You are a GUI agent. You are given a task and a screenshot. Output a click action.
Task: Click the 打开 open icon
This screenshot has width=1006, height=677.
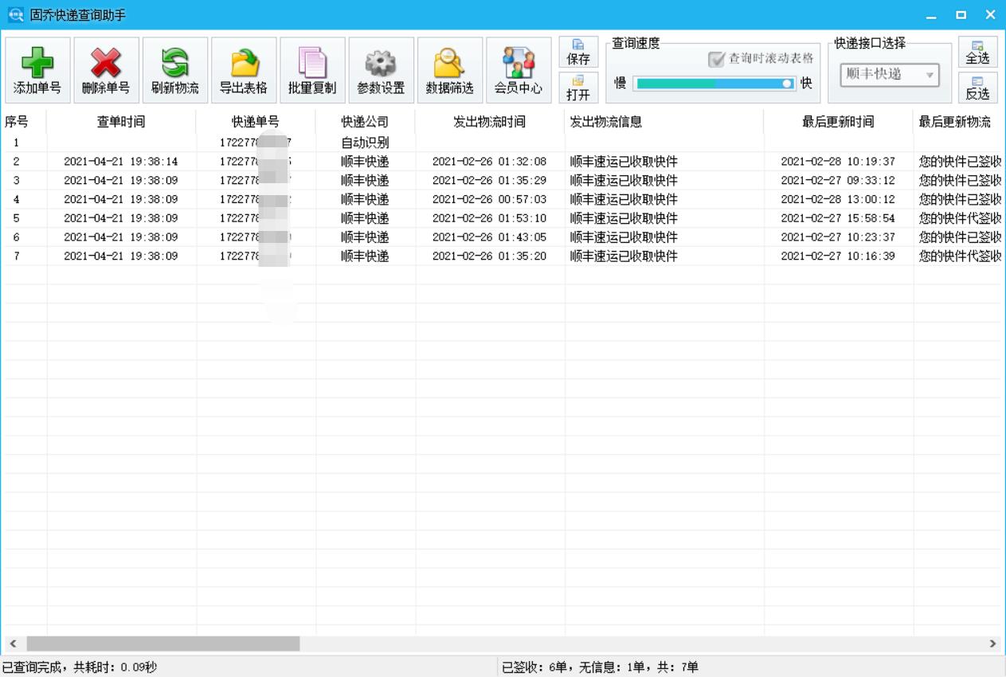[579, 88]
